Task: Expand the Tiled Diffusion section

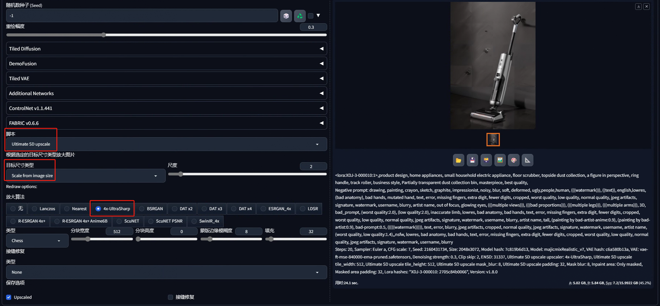Action: point(166,49)
